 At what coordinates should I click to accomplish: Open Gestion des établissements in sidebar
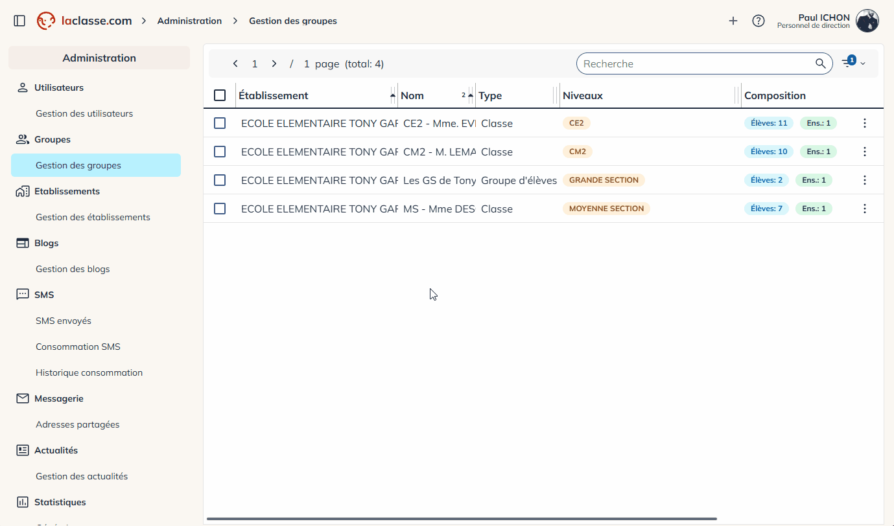pos(93,217)
